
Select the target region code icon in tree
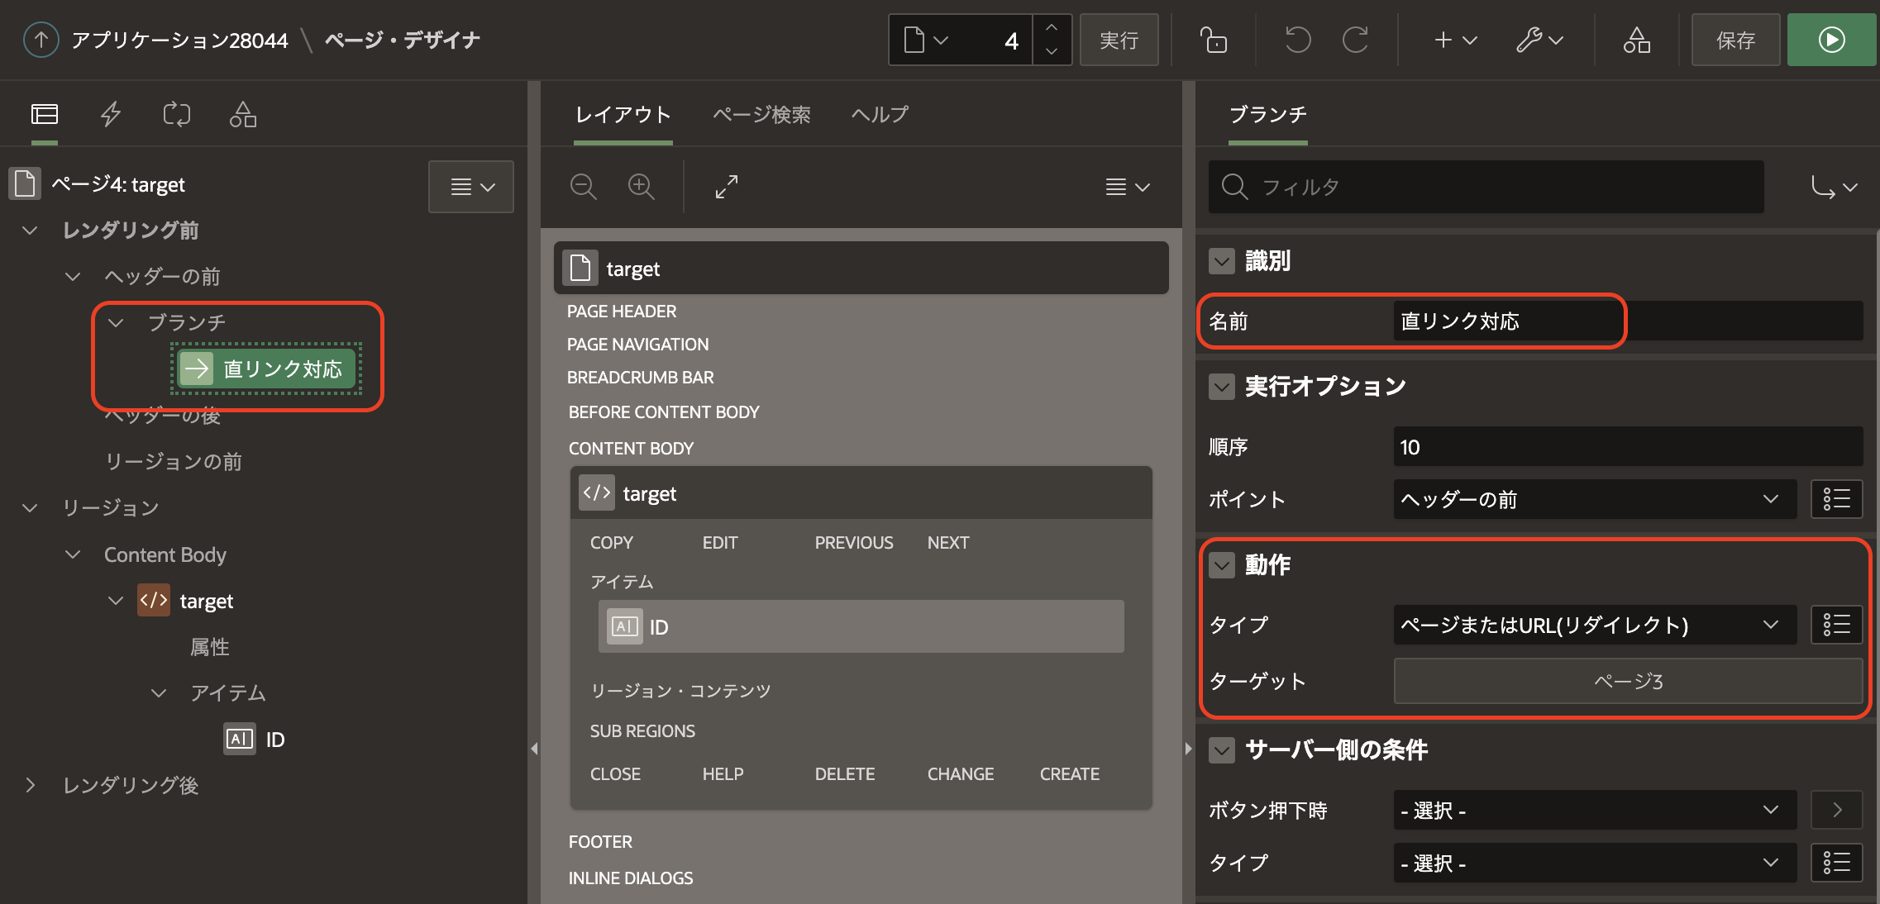[154, 601]
